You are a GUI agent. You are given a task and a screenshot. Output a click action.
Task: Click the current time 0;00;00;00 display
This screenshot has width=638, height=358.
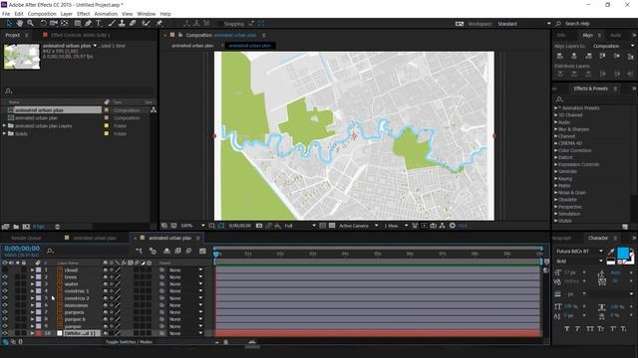(22, 249)
